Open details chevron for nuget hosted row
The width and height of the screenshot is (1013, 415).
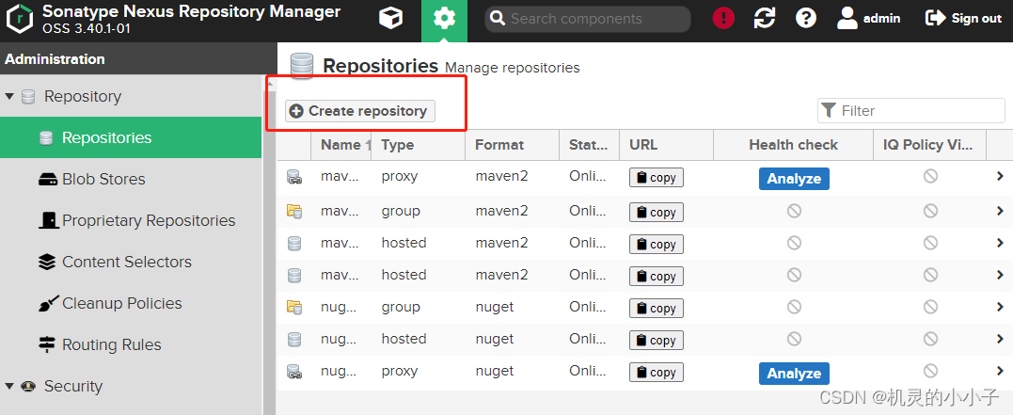(x=1000, y=339)
